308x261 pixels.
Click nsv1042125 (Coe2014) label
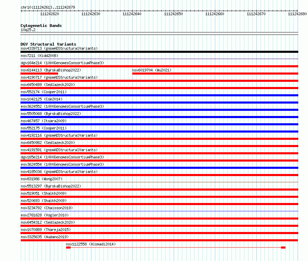tap(42, 99)
